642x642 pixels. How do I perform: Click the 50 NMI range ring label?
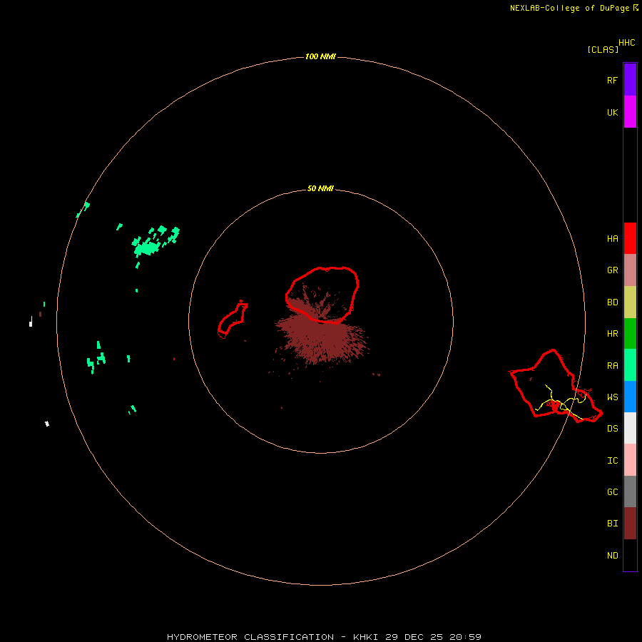(320, 188)
